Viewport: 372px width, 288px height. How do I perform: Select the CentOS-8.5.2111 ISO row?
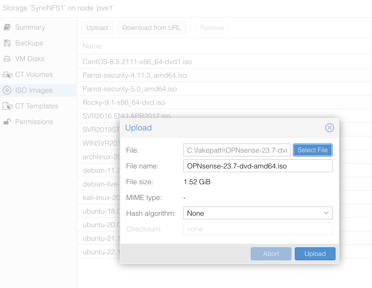(x=137, y=62)
